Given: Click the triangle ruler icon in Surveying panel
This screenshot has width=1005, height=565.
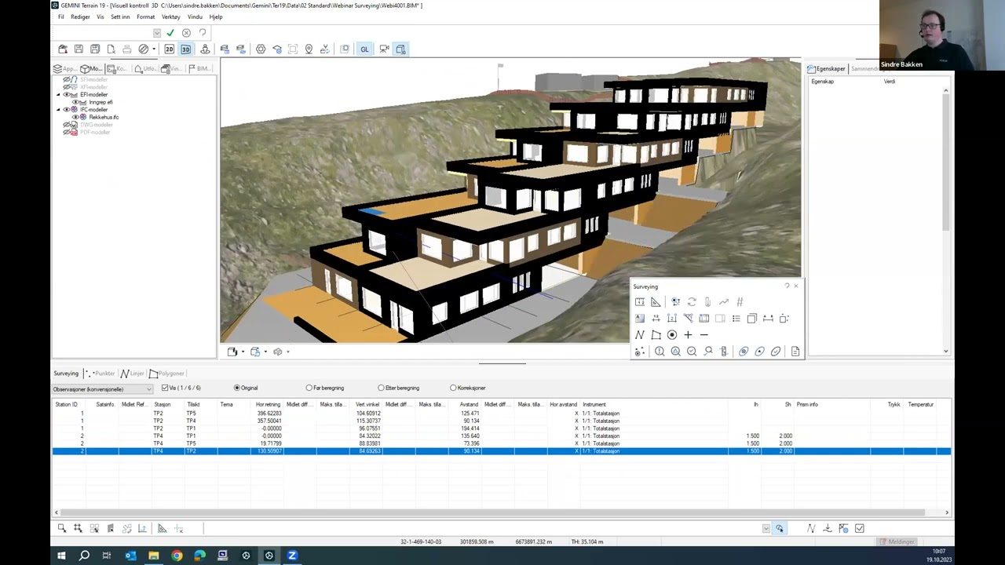Looking at the screenshot, I should click(x=656, y=302).
